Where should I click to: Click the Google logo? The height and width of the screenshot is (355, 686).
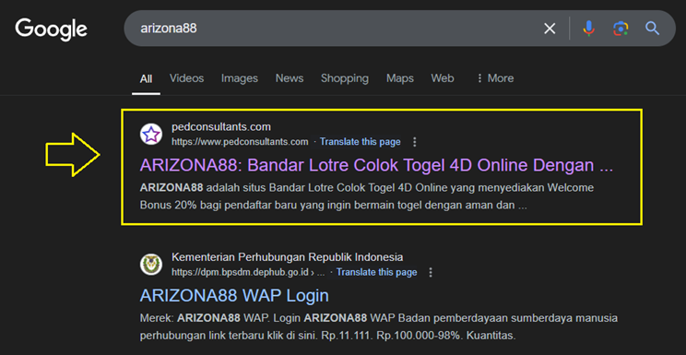(52, 29)
